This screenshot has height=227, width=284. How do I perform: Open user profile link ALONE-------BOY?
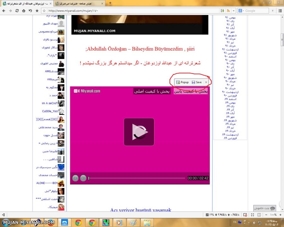click(x=47, y=183)
